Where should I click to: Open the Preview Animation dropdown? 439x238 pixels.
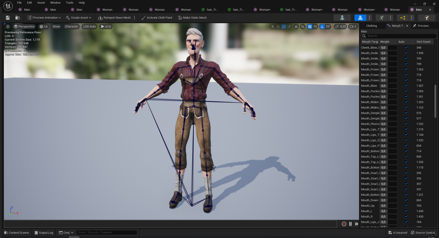[44, 18]
